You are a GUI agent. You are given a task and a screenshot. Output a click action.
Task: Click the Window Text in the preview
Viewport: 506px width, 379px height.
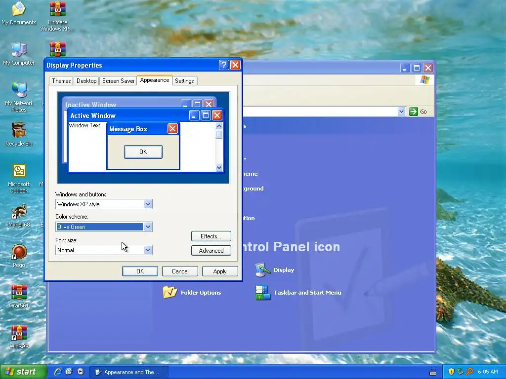point(84,125)
